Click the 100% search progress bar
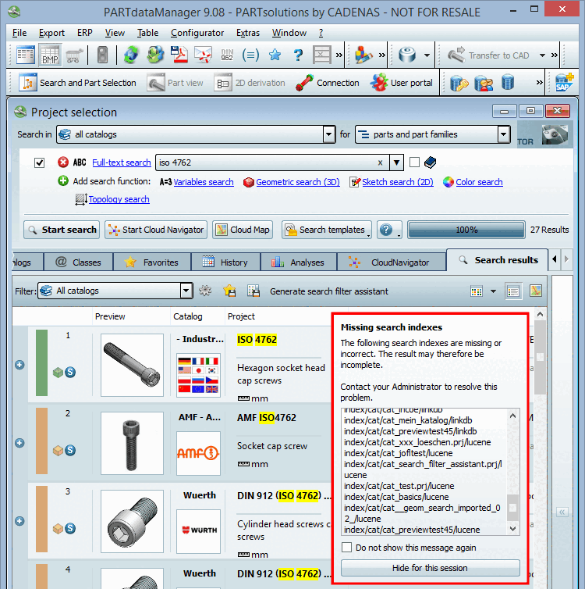This screenshot has height=589, width=585. [x=466, y=230]
